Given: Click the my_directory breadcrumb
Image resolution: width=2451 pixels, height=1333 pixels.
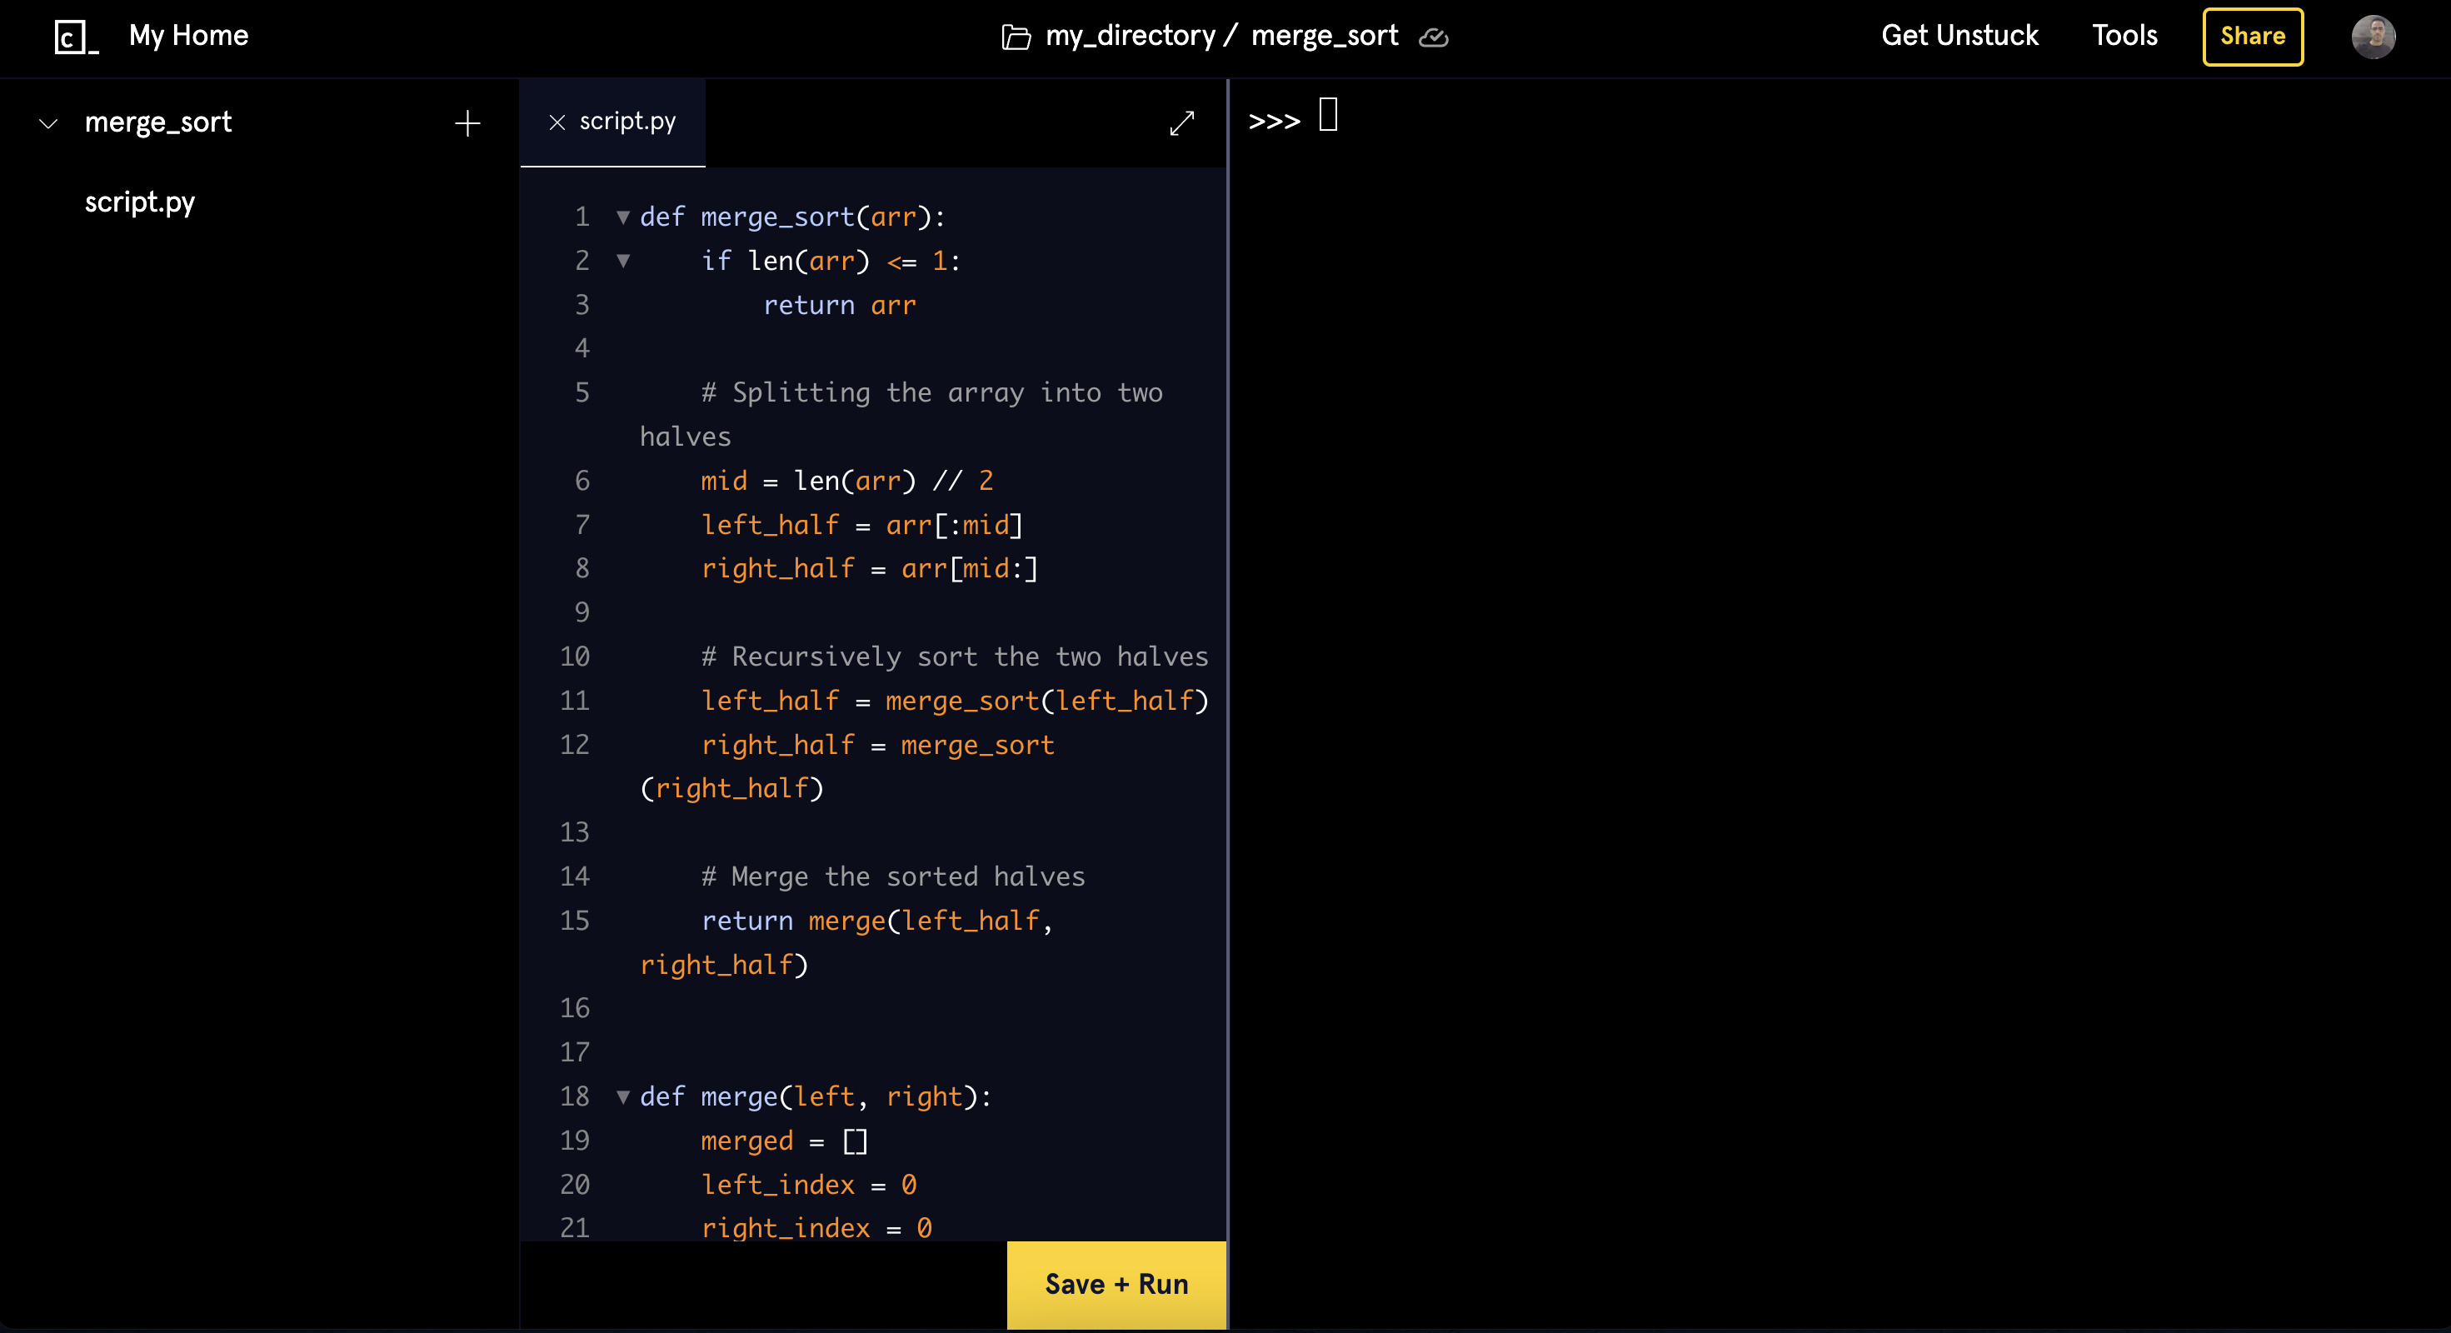Looking at the screenshot, I should pos(1131,35).
